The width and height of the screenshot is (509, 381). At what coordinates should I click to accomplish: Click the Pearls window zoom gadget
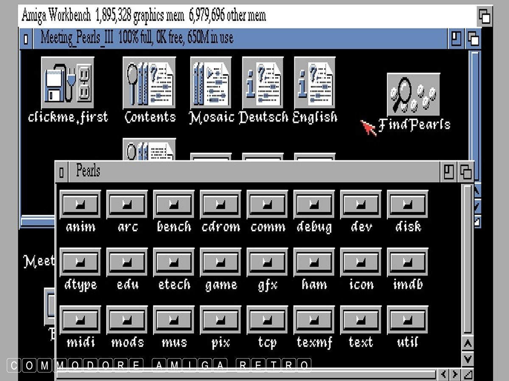coord(449,172)
